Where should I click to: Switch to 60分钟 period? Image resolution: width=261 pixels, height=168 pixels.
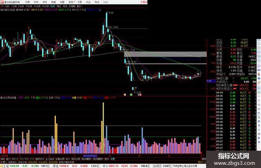(x=45, y=6)
